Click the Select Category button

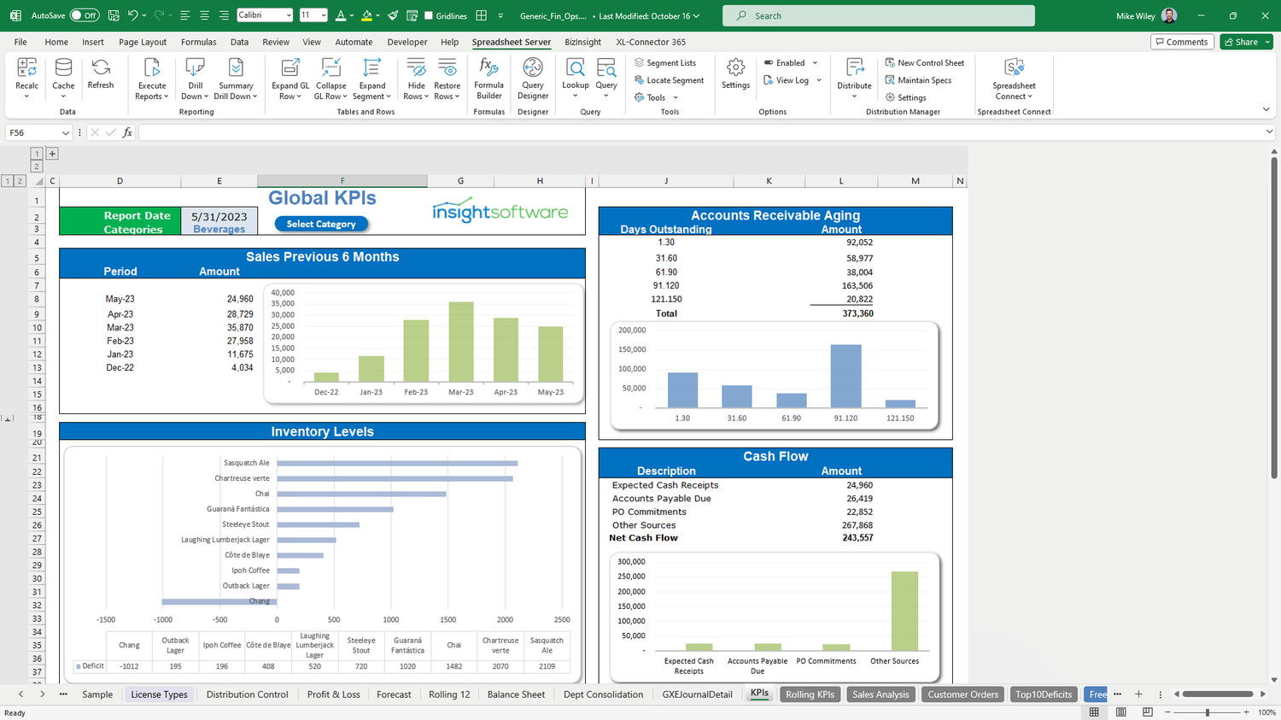pos(320,224)
